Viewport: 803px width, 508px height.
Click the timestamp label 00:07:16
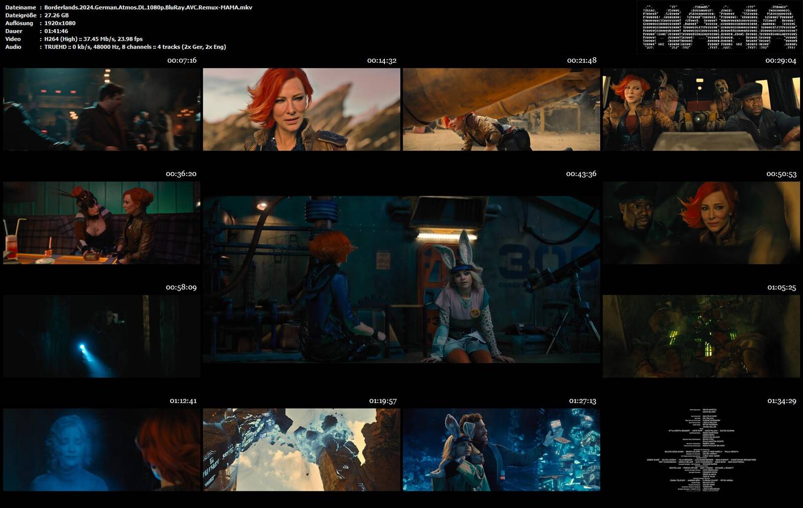(x=182, y=61)
